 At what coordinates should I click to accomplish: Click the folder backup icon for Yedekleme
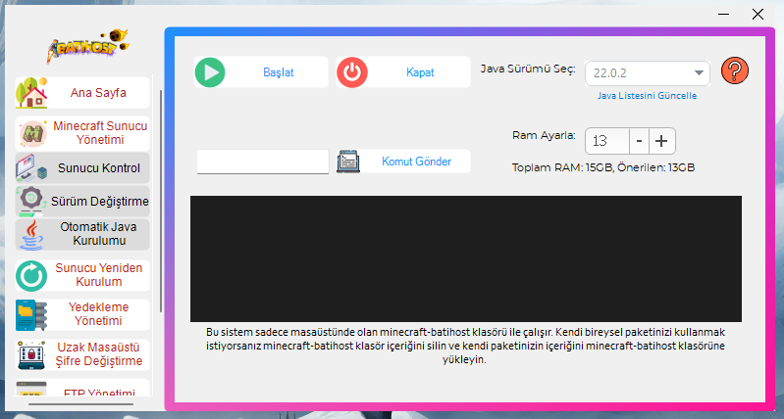31,315
